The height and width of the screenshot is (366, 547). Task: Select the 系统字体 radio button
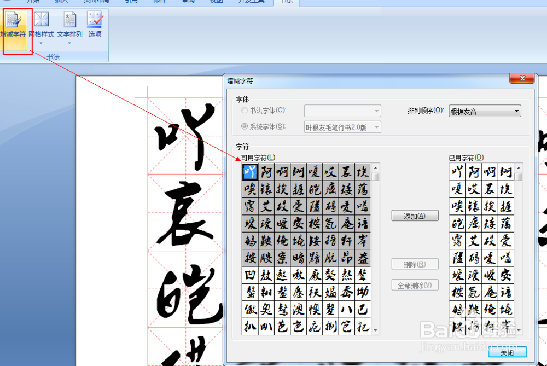(x=245, y=126)
